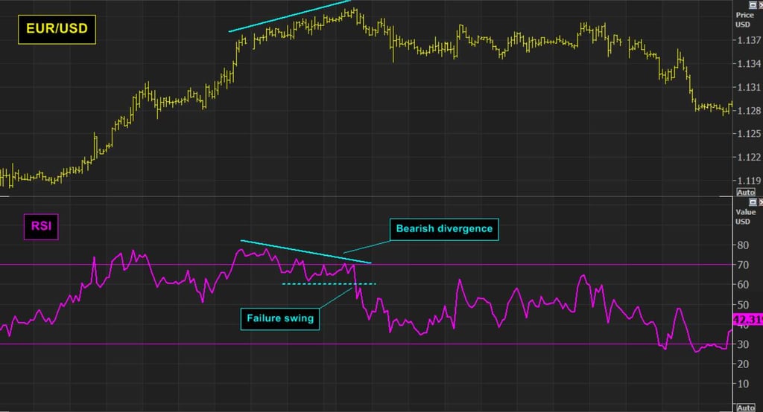Click the 1.119 price axis label
Screen dimensions: 763x412
749,181
